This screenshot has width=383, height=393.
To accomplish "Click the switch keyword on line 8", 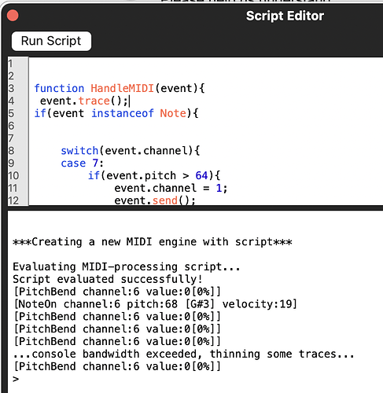I will click(79, 151).
